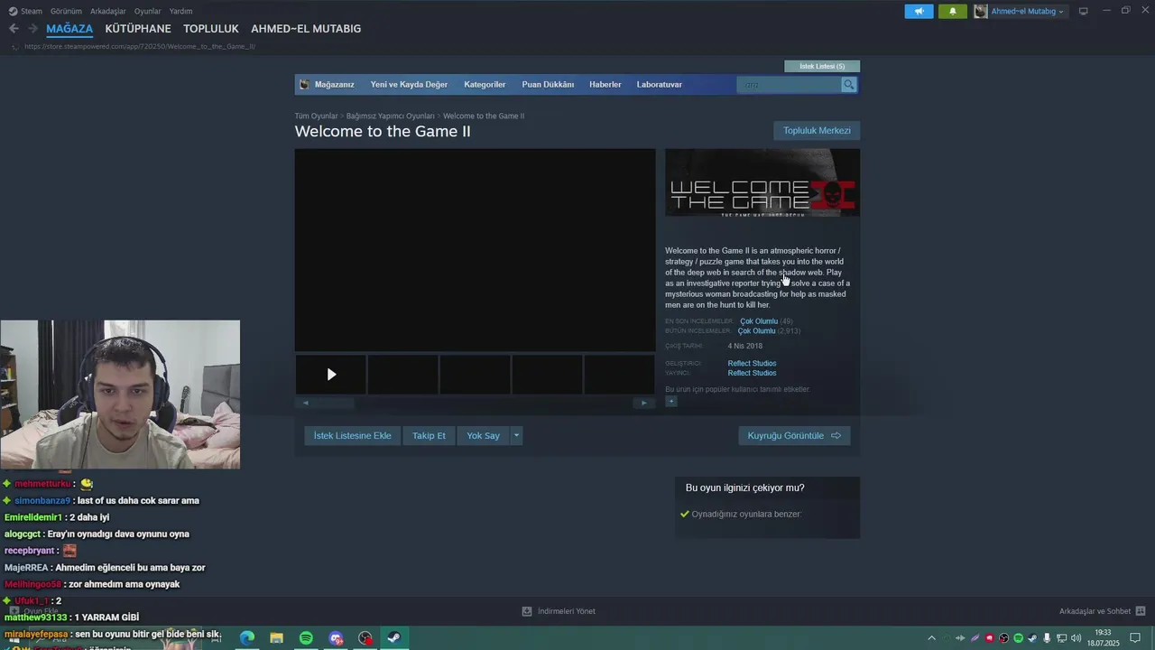This screenshot has height=650, width=1155.
Task: Open the Laboratuvar store tab
Action: [660, 85]
